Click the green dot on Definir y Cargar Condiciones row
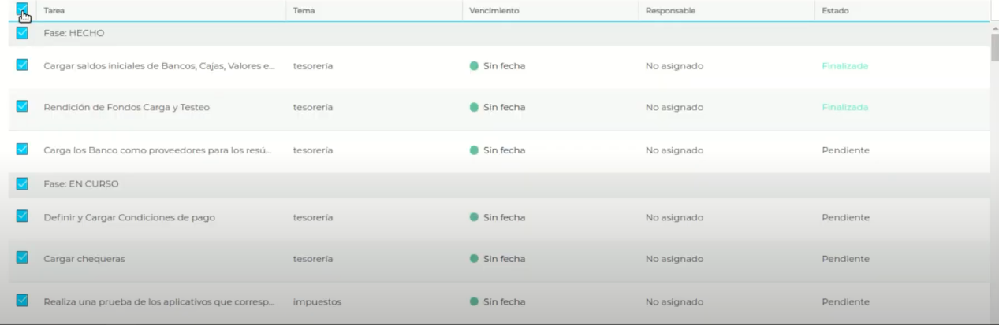 (x=474, y=217)
